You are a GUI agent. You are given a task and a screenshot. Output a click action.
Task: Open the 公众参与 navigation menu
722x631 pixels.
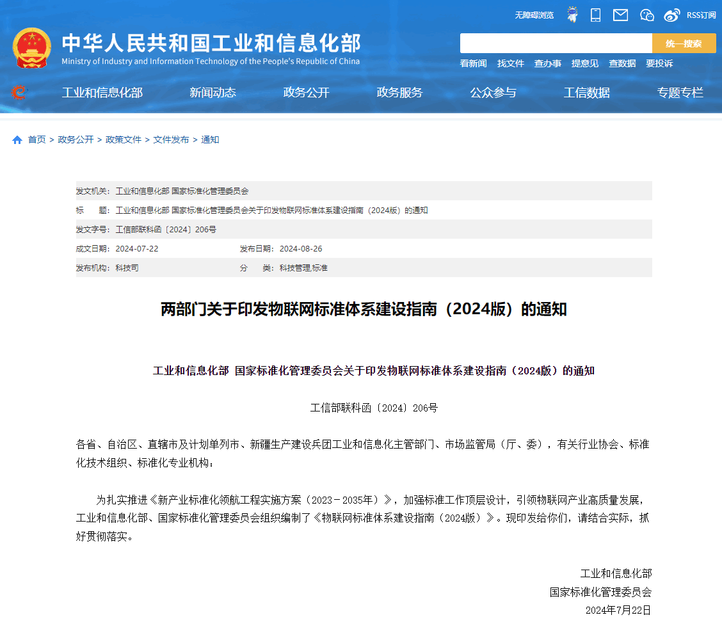click(493, 93)
